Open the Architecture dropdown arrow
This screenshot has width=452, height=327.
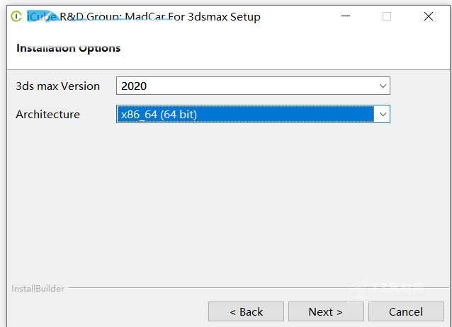pos(383,114)
